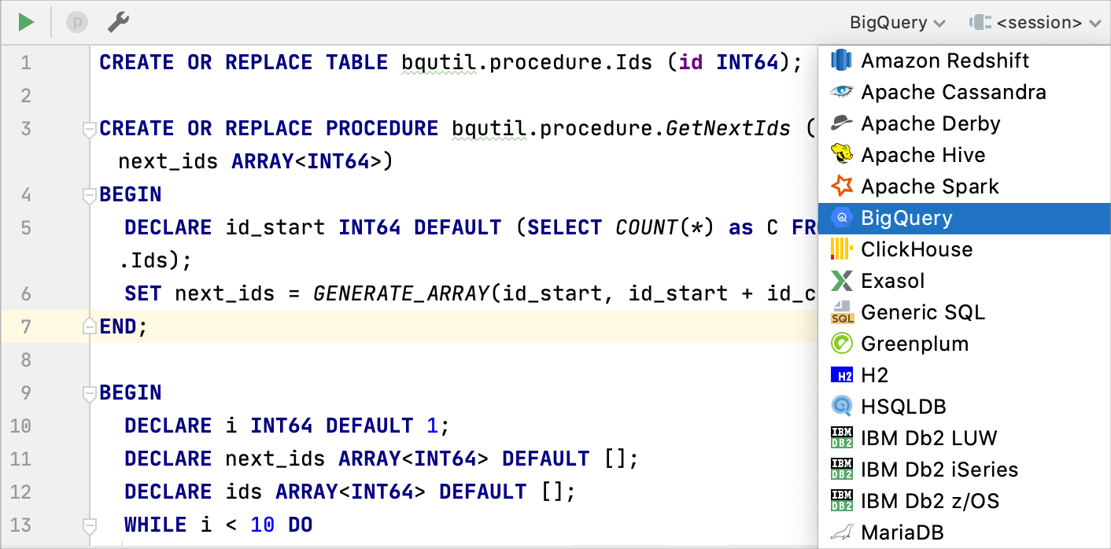Click 'next_ids ARRAY<INT64>)' parameter line

click(x=256, y=161)
